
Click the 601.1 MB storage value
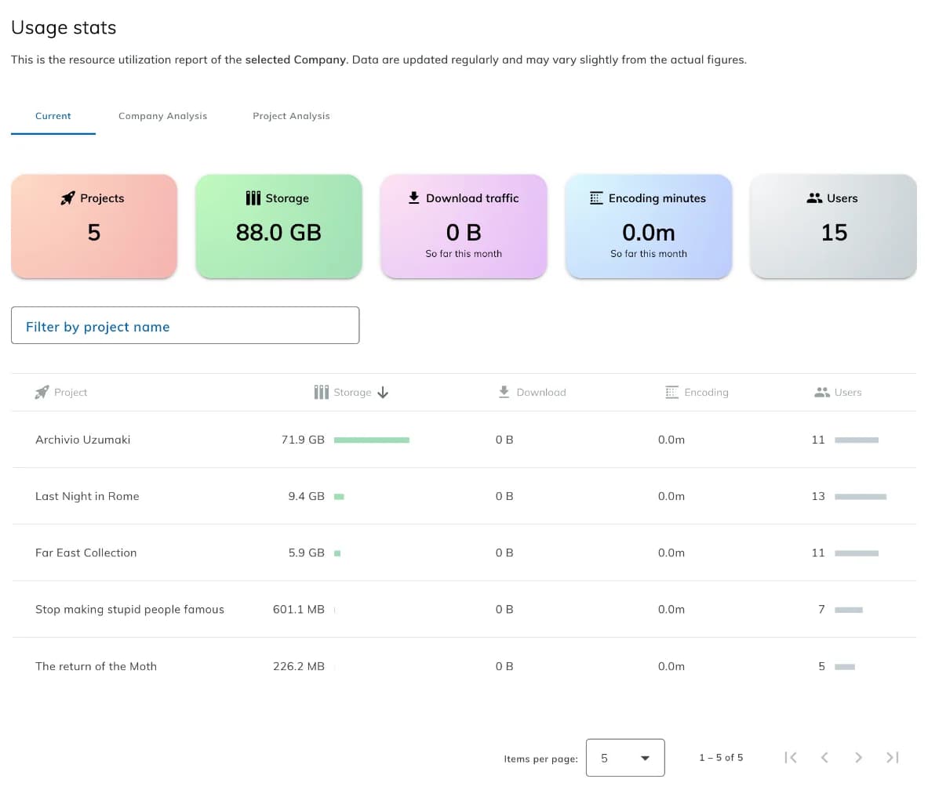pyautogui.click(x=299, y=609)
